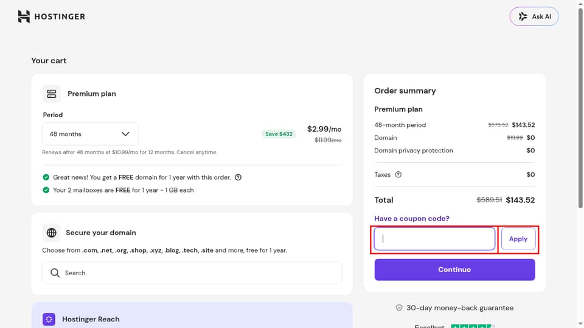Click the globe icon beside Secure your domain
The height and width of the screenshot is (328, 584).
click(51, 233)
